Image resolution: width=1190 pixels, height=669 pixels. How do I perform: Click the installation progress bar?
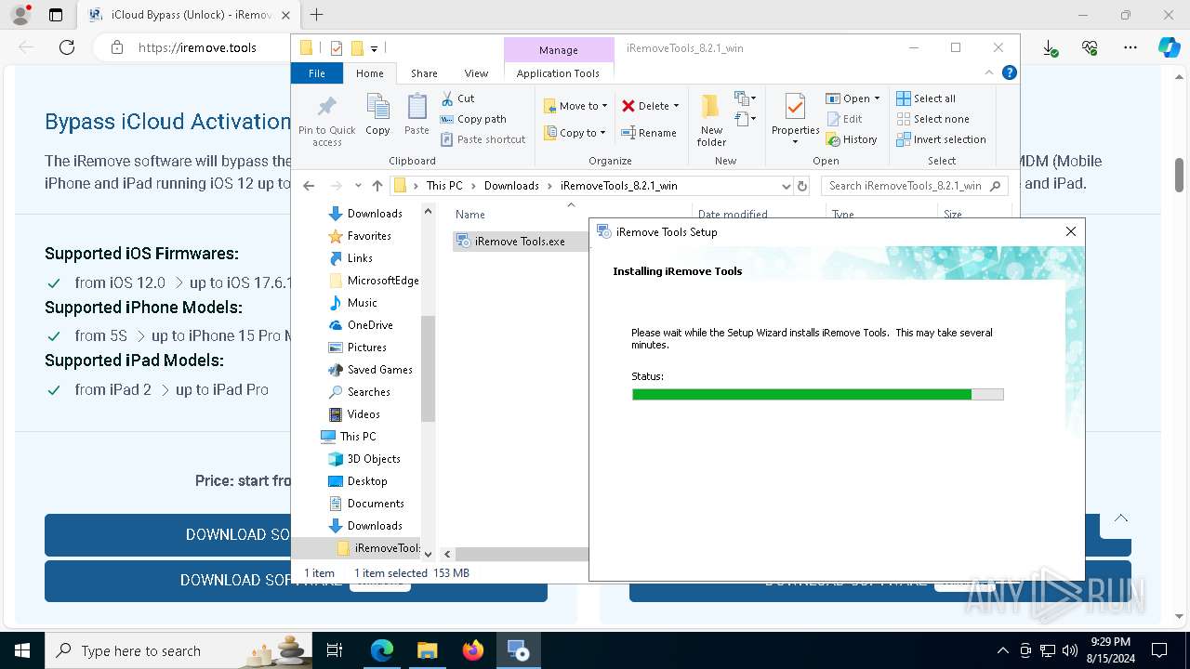click(x=817, y=394)
